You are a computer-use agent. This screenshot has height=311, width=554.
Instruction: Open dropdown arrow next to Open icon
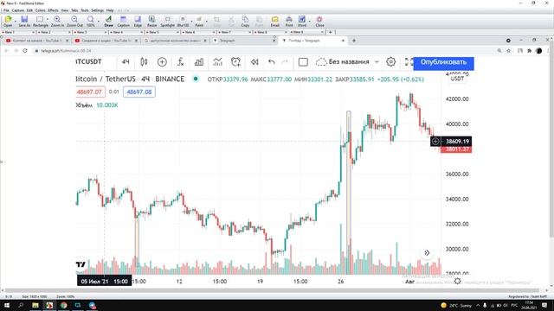tap(16, 21)
